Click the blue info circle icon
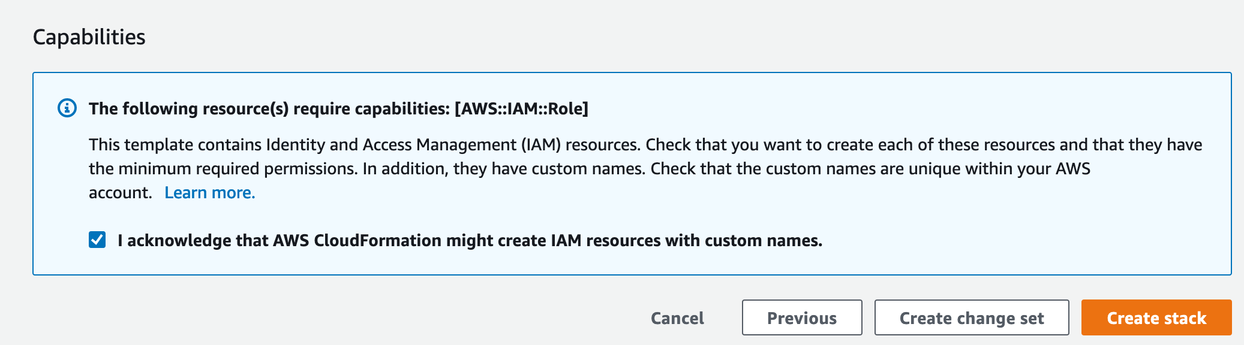1244x345 pixels. tap(67, 108)
